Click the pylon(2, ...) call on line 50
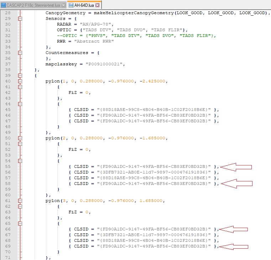Viewport: 271px width, 260px height. (x=106, y=138)
